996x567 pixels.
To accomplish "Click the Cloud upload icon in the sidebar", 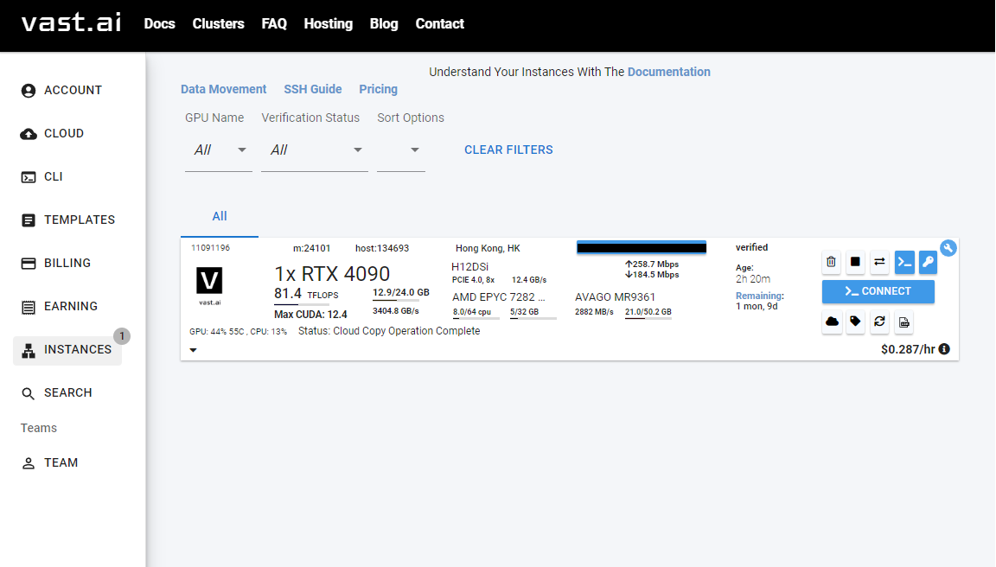I will pyautogui.click(x=29, y=133).
